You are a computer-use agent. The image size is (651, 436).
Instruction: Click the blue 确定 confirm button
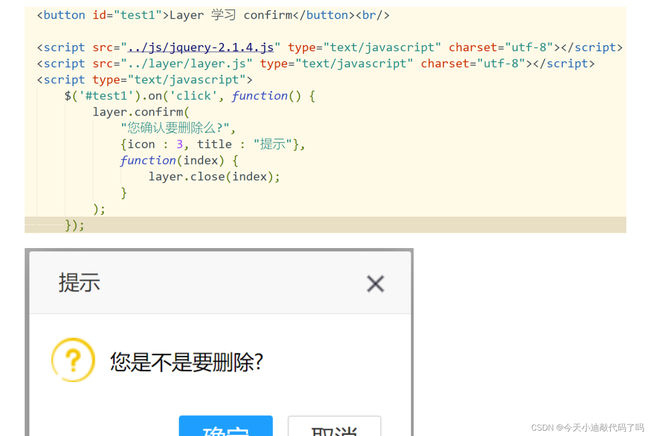tap(226, 426)
